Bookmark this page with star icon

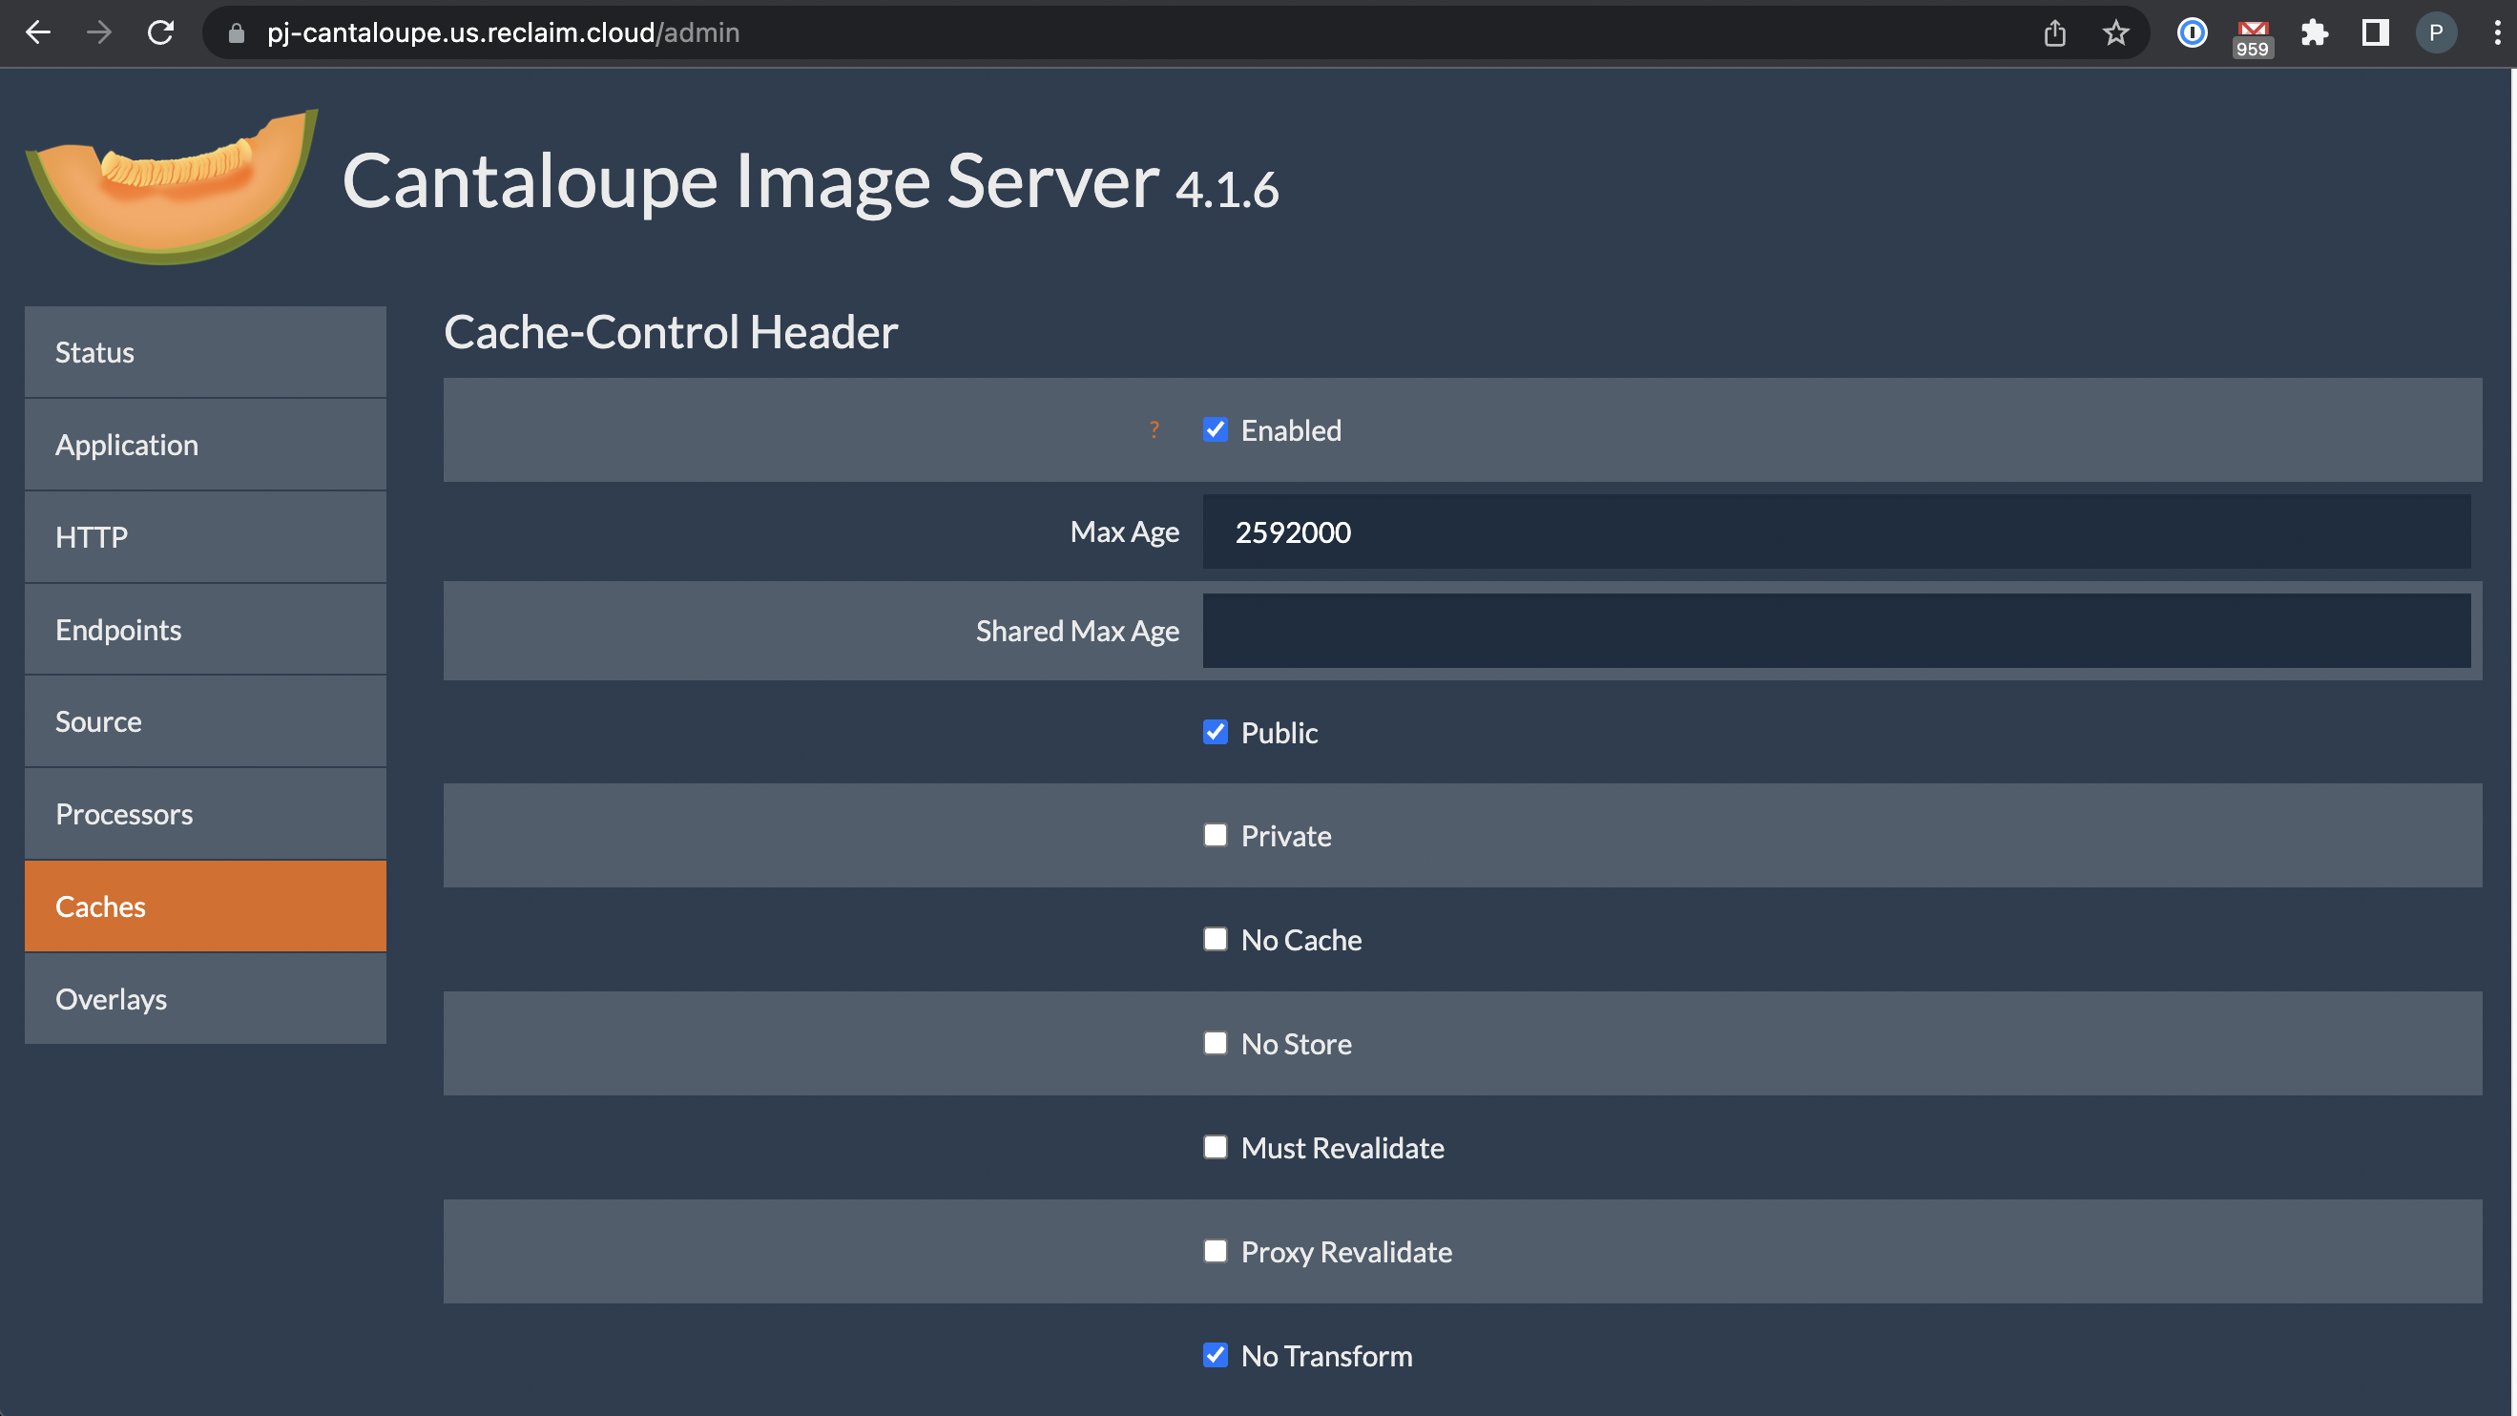click(x=2115, y=33)
